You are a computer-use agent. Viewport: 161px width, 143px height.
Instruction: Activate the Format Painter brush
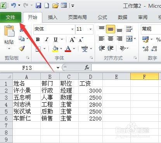tap(22, 48)
